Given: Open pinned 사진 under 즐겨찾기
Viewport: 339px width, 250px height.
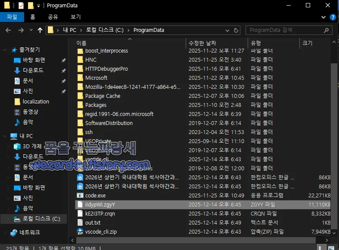Looking at the screenshot, I should 28,91.
